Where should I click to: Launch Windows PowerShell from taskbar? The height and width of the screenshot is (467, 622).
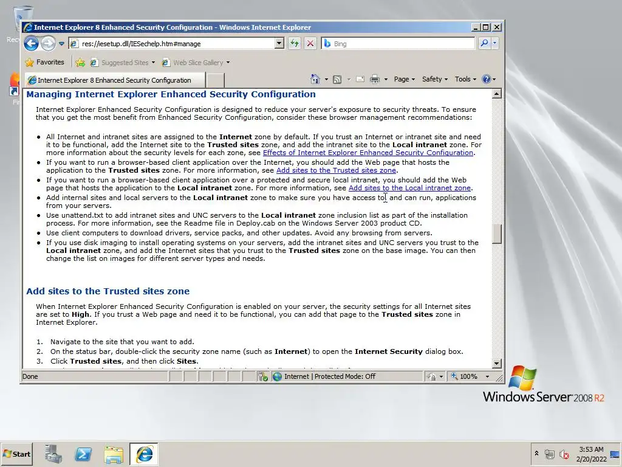(83, 454)
